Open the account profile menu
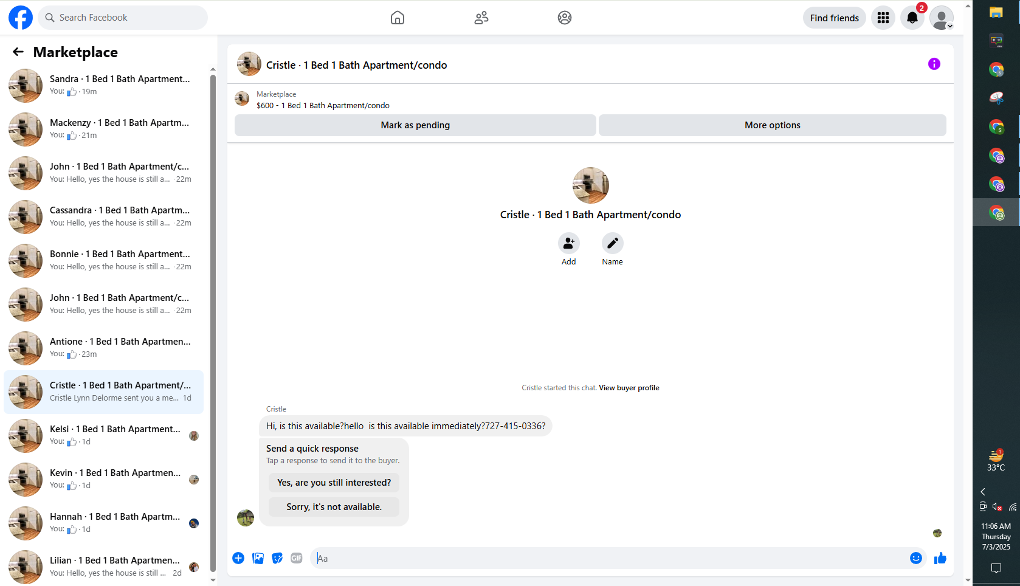The width and height of the screenshot is (1020, 586). [942, 18]
